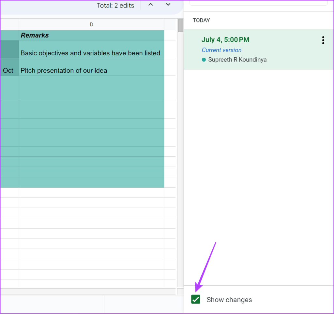Click the Total: 2 edits counter

pyautogui.click(x=115, y=5)
